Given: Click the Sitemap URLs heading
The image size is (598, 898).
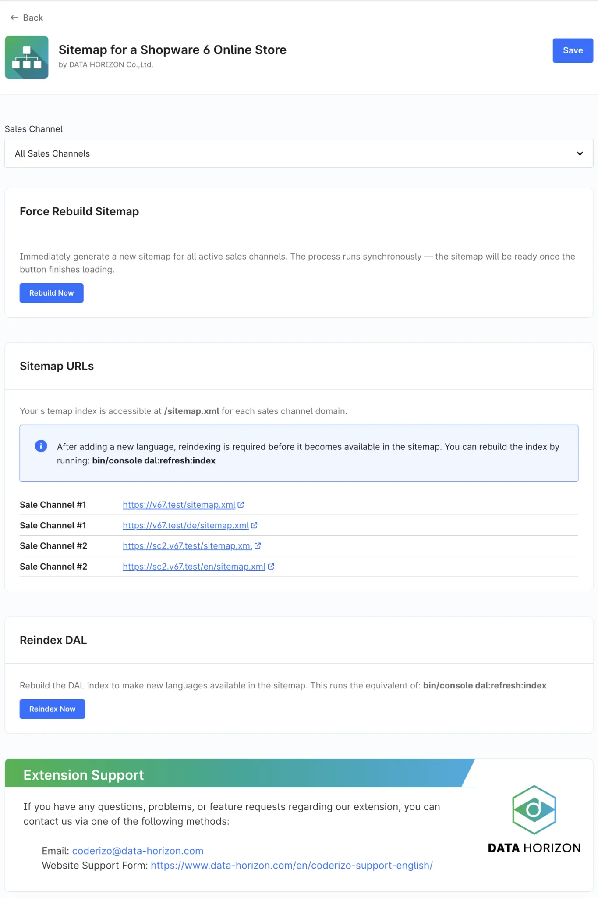Looking at the screenshot, I should click(x=57, y=366).
